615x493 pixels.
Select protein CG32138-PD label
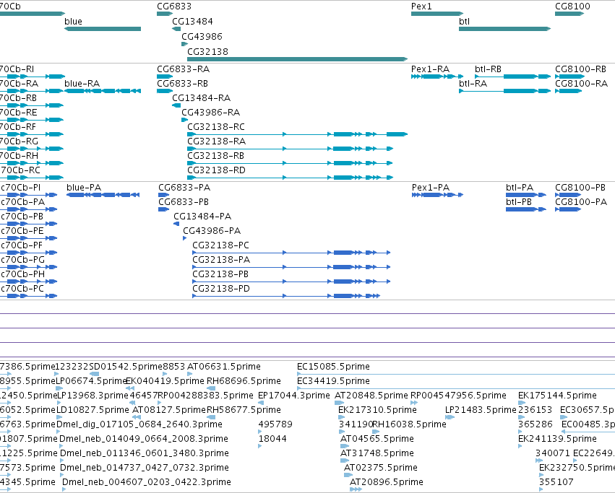point(221,289)
